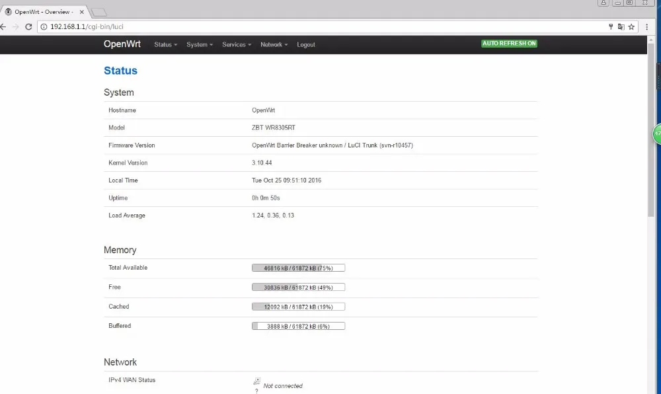Click the Hostname label
Image resolution: width=661 pixels, height=394 pixels.
click(x=122, y=110)
